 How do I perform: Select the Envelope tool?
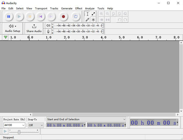pyautogui.click(x=93, y=14)
